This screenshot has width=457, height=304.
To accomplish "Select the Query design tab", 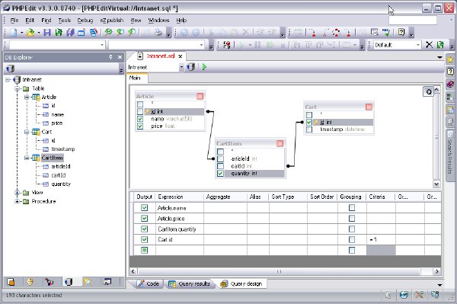I will 241,283.
